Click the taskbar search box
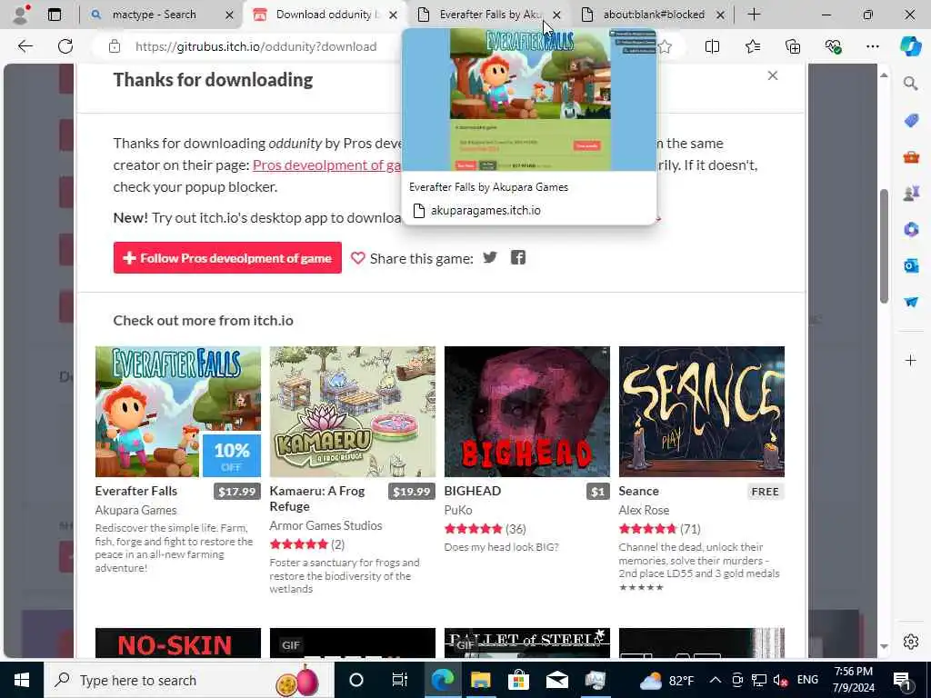Viewport: 931px width, 698px height. [x=188, y=680]
